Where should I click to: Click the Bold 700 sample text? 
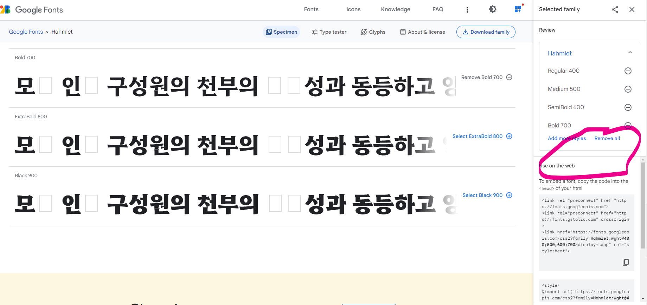tap(235, 86)
